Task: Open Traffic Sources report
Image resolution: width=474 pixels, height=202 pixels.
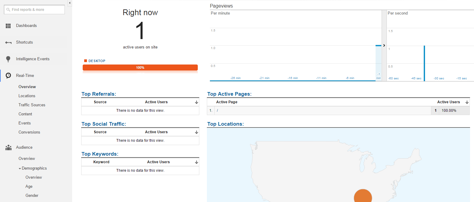Action: pyautogui.click(x=32, y=105)
